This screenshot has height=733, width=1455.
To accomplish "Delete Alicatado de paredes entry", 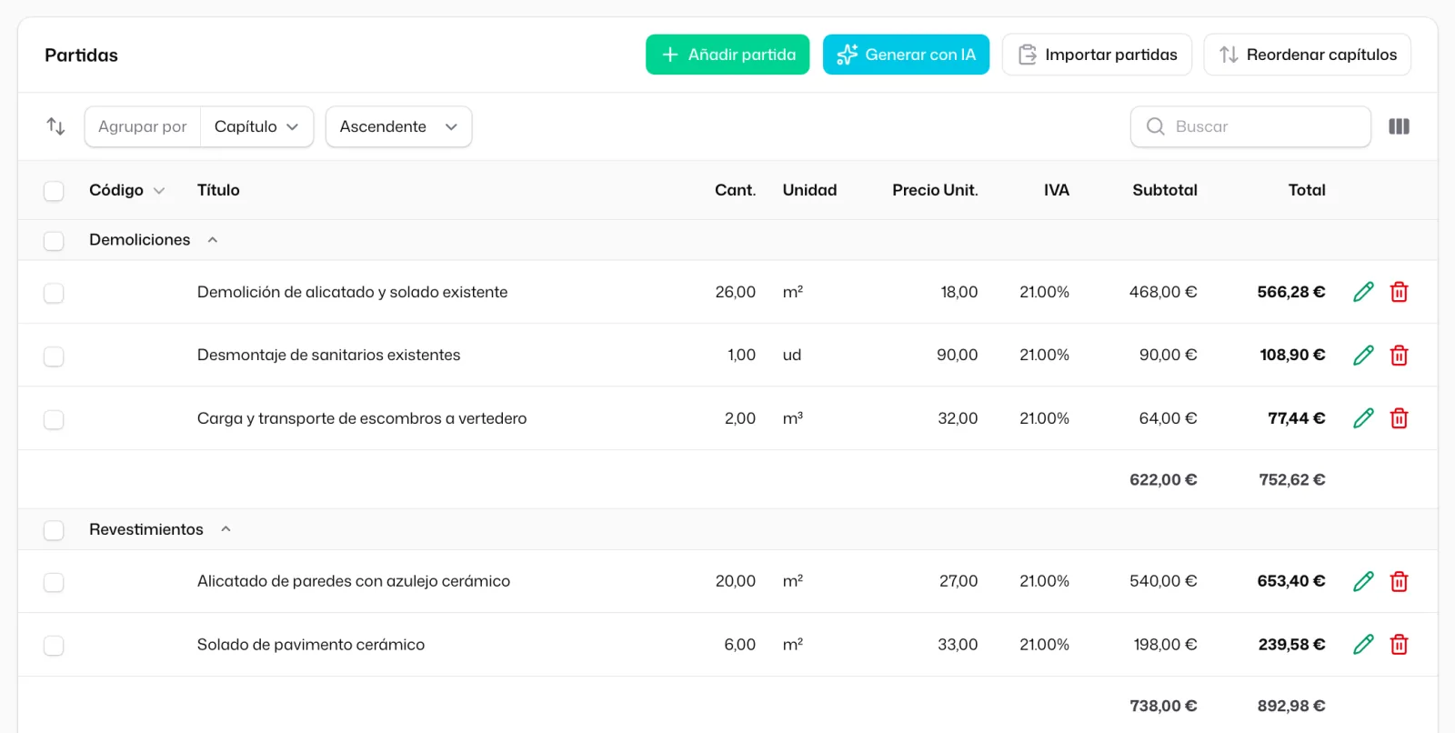I will point(1399,581).
